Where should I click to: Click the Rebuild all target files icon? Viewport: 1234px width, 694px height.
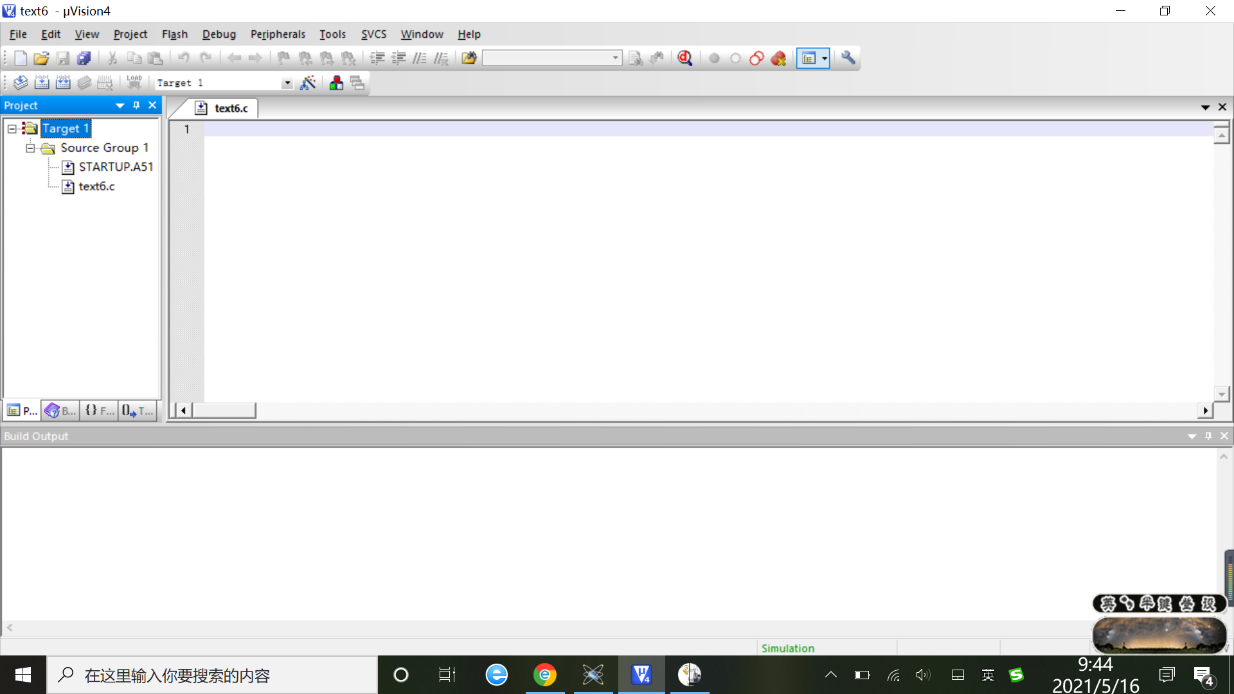(63, 83)
